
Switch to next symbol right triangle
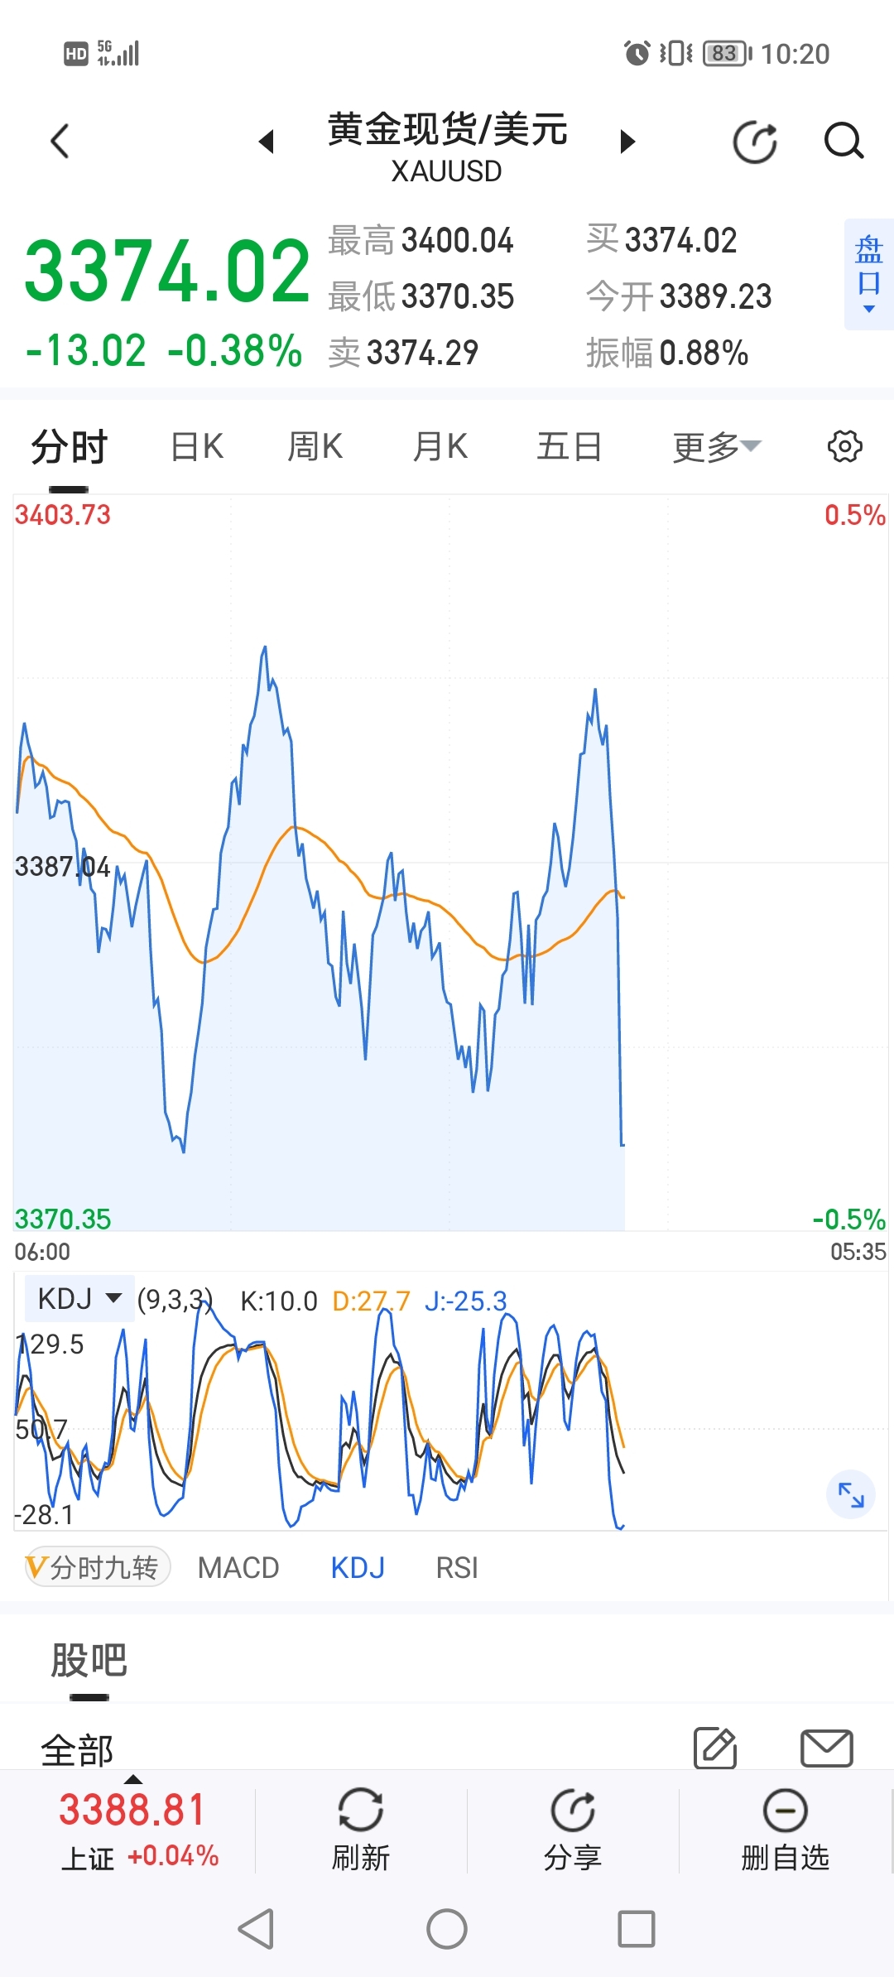[x=628, y=142]
